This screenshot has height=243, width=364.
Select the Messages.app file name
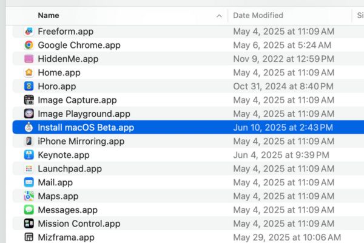click(x=67, y=210)
